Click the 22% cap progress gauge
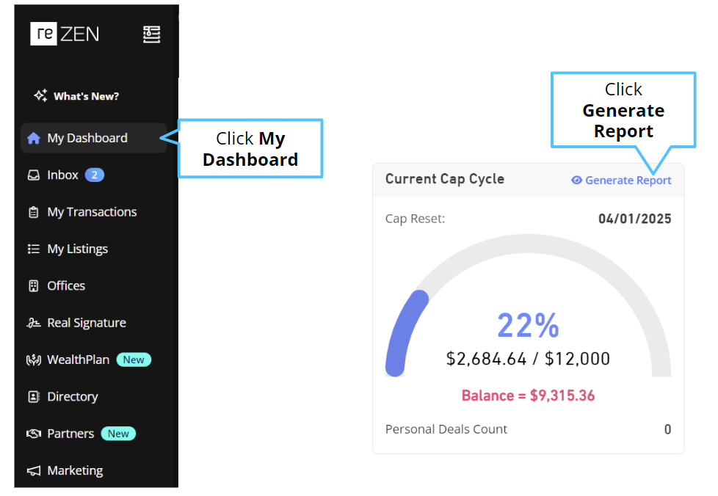Image resolution: width=718 pixels, height=496 pixels. tap(528, 306)
